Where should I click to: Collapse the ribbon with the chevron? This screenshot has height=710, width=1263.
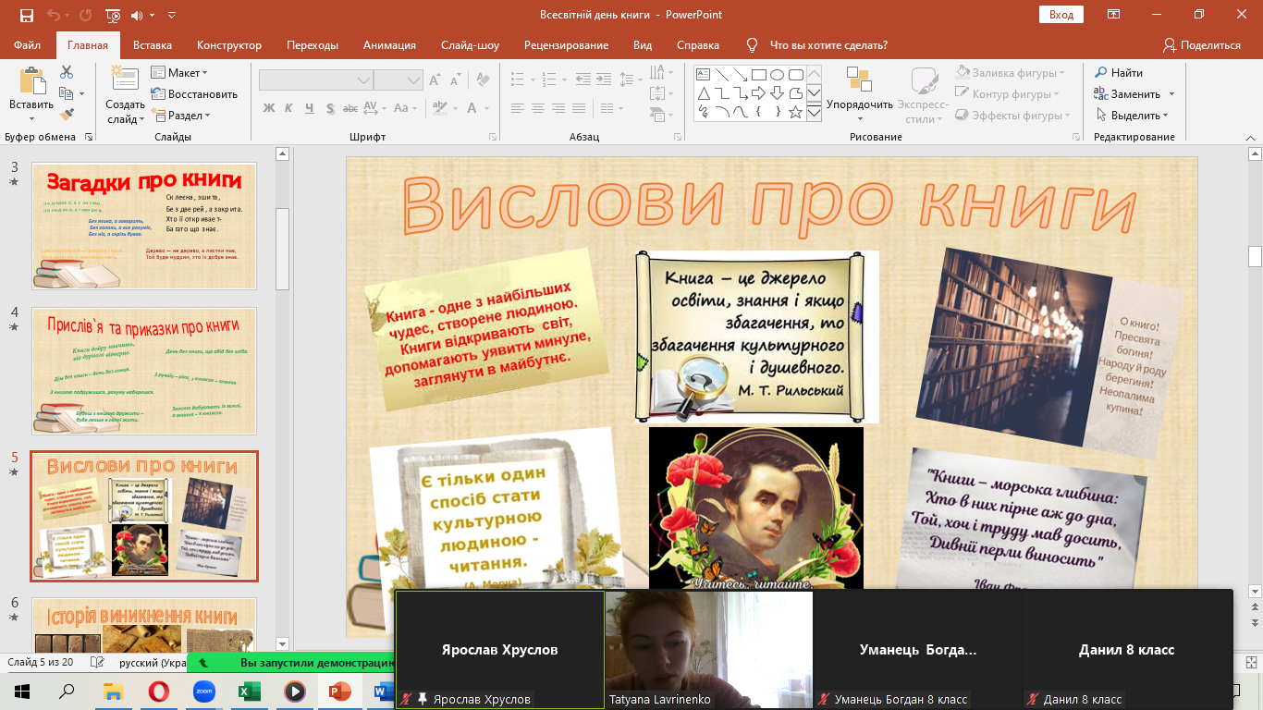pyautogui.click(x=1250, y=137)
